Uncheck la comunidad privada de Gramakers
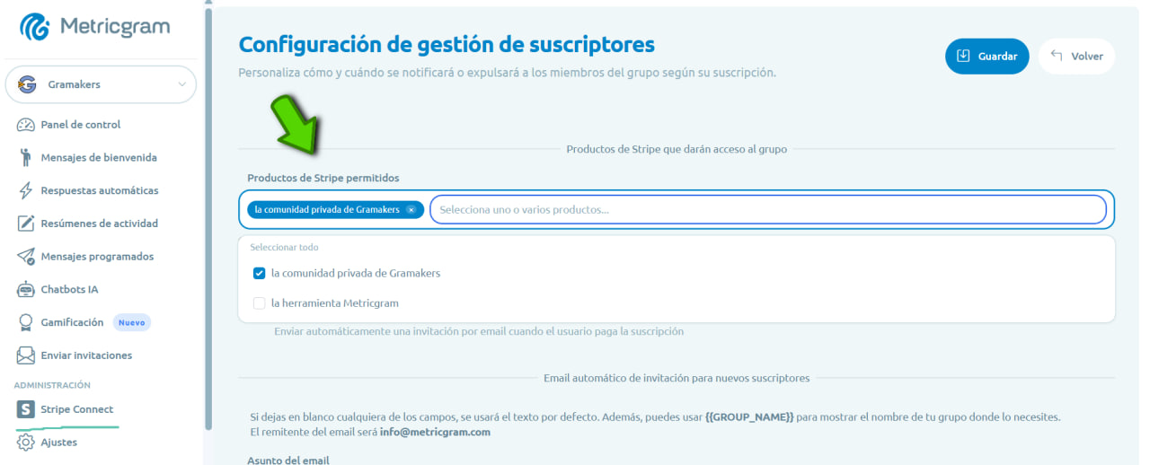This screenshot has width=1150, height=465. 260,273
